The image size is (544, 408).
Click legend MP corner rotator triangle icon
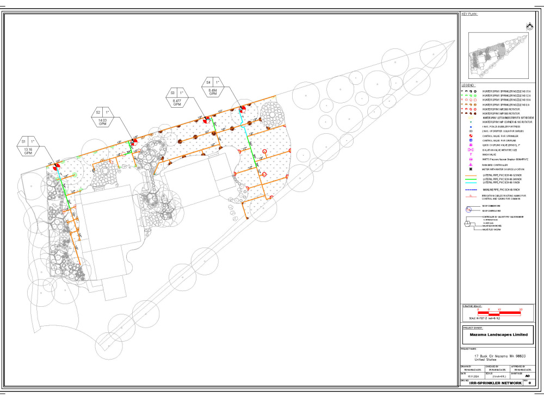click(471, 122)
